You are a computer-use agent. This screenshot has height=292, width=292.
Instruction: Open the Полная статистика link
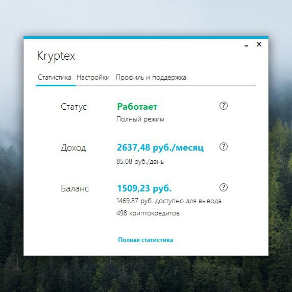pyautogui.click(x=145, y=240)
